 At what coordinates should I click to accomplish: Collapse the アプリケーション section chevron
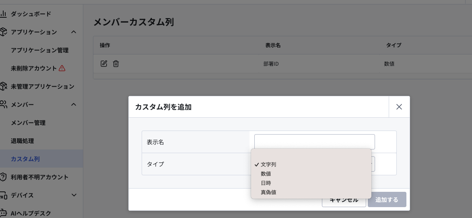(74, 32)
